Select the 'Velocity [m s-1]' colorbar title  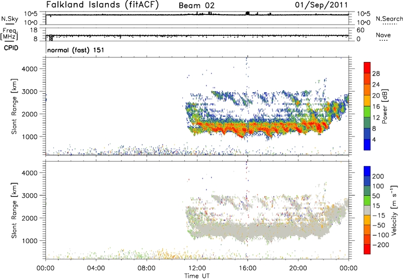pyautogui.click(x=394, y=210)
